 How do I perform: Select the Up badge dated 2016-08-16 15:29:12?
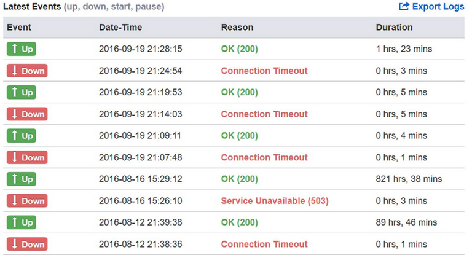coord(22,179)
